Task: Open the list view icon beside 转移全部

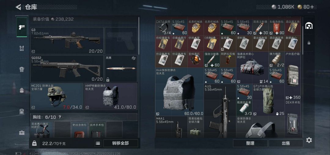Action: tap(98, 143)
